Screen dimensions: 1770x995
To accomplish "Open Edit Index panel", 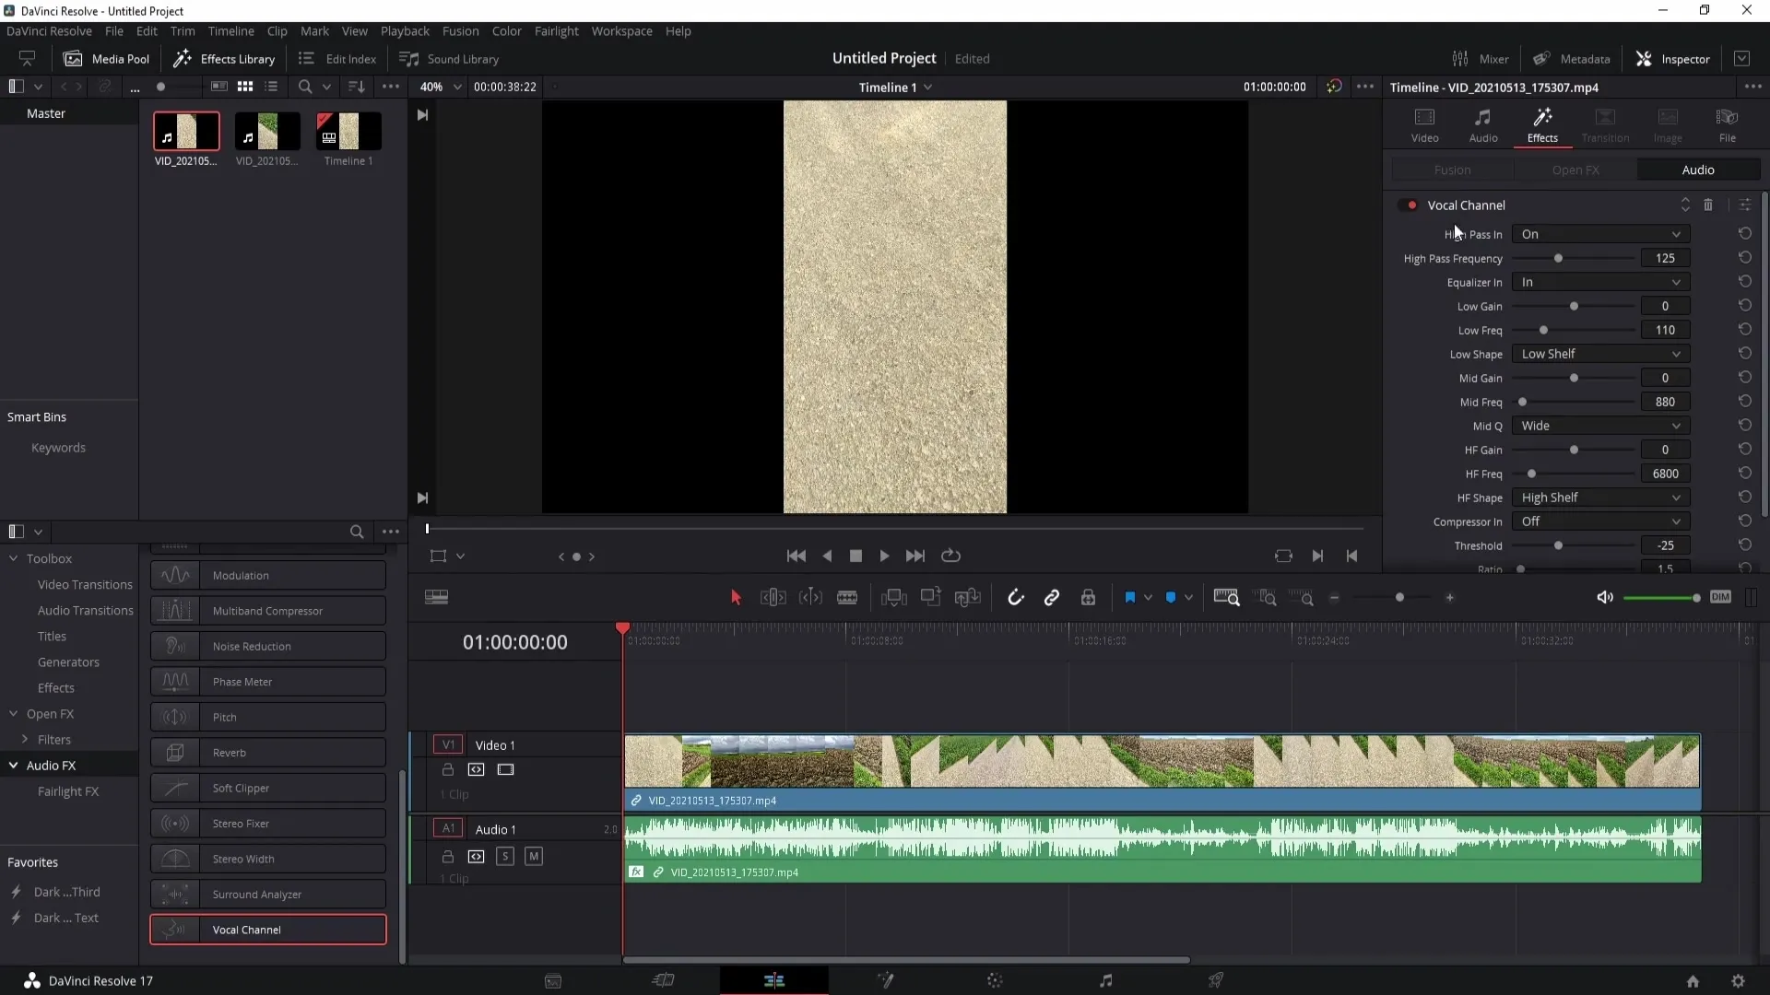I will pos(337,58).
